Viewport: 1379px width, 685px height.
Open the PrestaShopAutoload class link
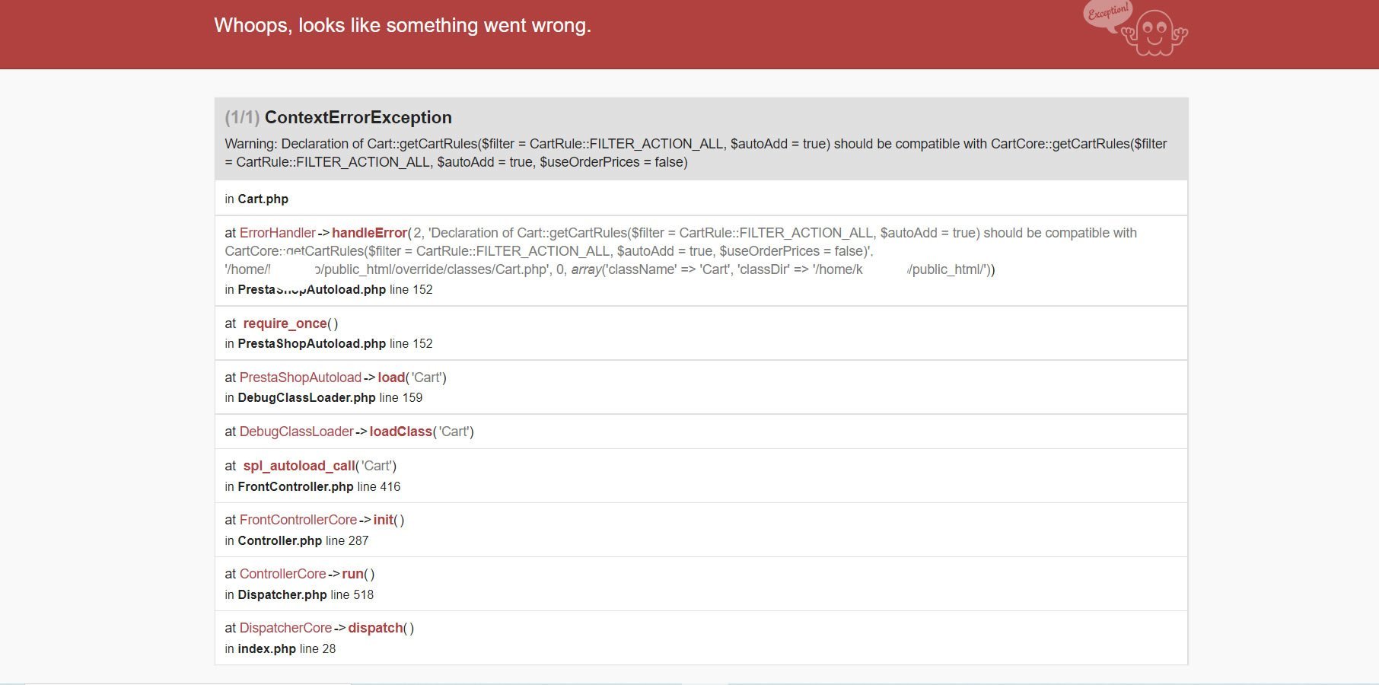coord(300,378)
